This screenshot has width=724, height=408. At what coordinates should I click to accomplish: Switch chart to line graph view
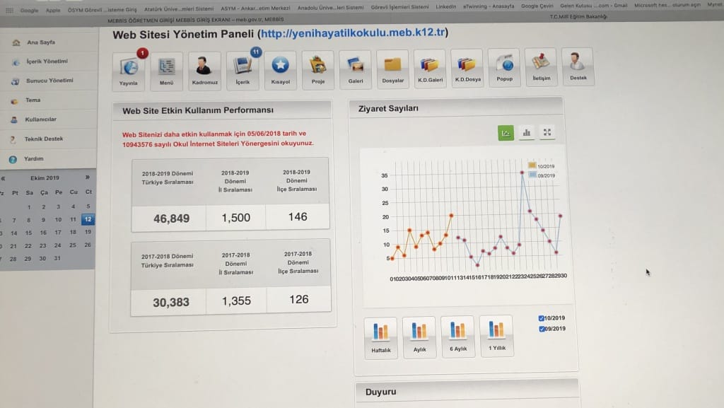[x=506, y=132]
